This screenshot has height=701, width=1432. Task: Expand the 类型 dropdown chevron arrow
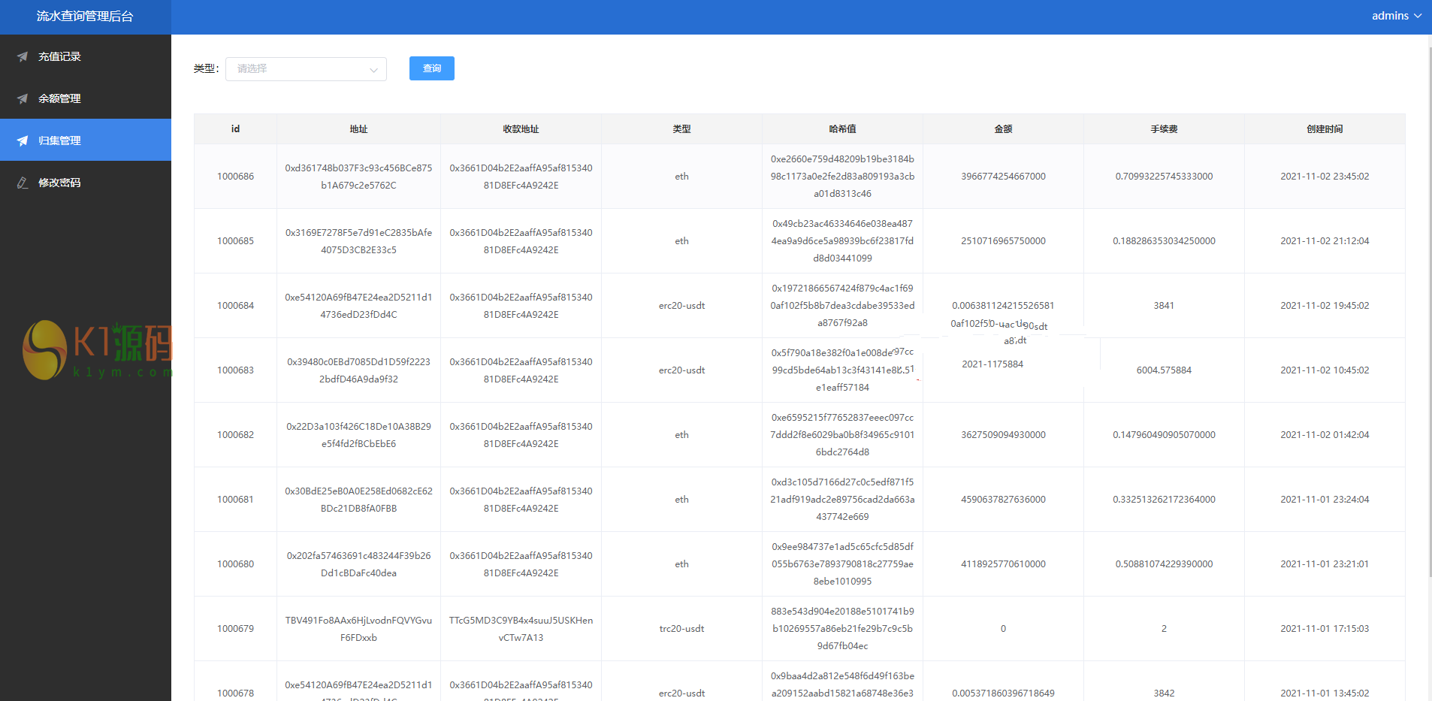(373, 70)
